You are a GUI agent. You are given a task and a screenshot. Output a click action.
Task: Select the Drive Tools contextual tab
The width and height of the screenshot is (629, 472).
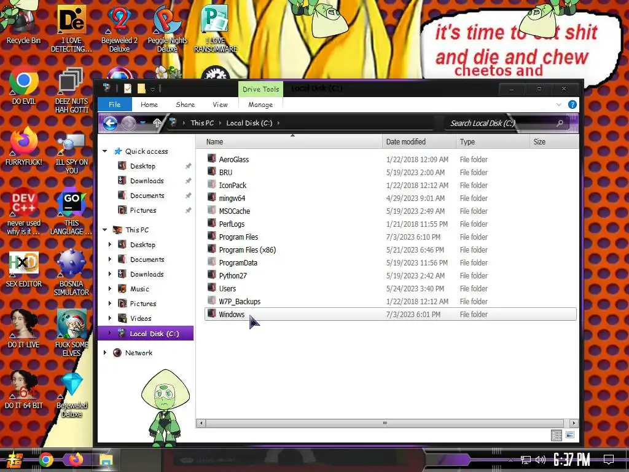tap(260, 89)
